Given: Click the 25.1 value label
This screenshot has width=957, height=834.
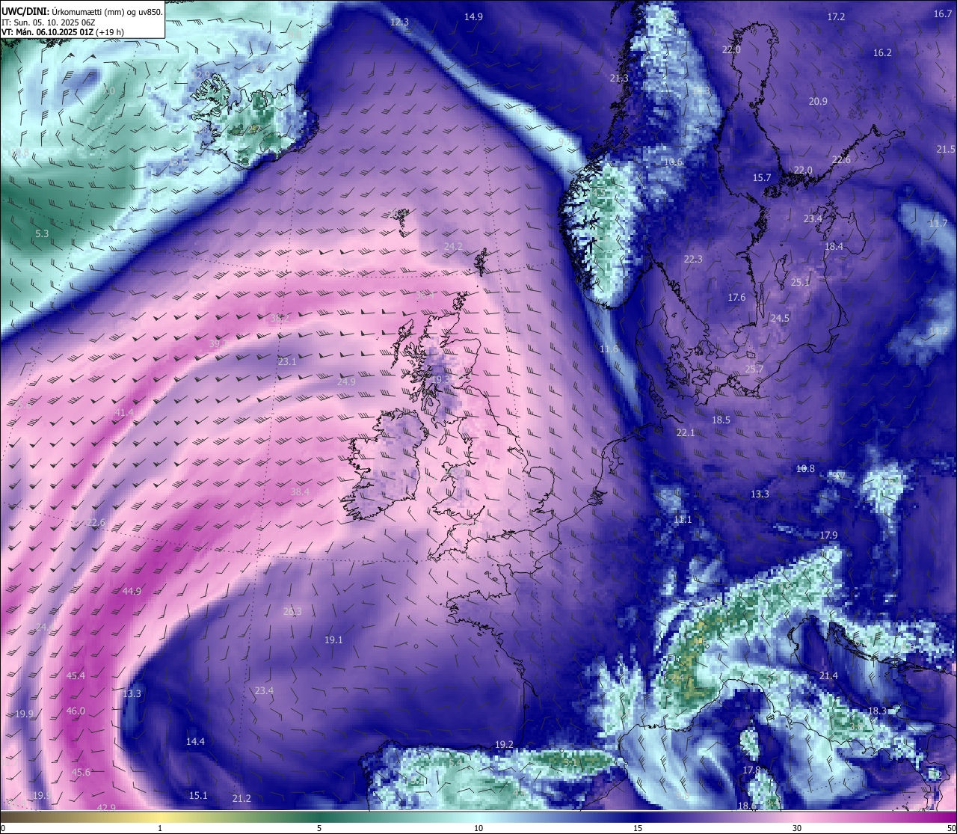Looking at the screenshot, I should click(800, 282).
